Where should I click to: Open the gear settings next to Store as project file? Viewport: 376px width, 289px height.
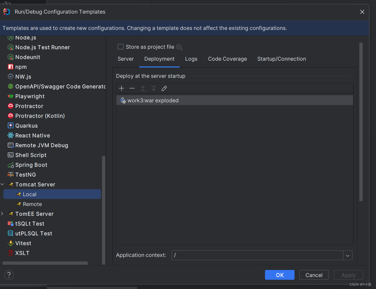pos(179,47)
